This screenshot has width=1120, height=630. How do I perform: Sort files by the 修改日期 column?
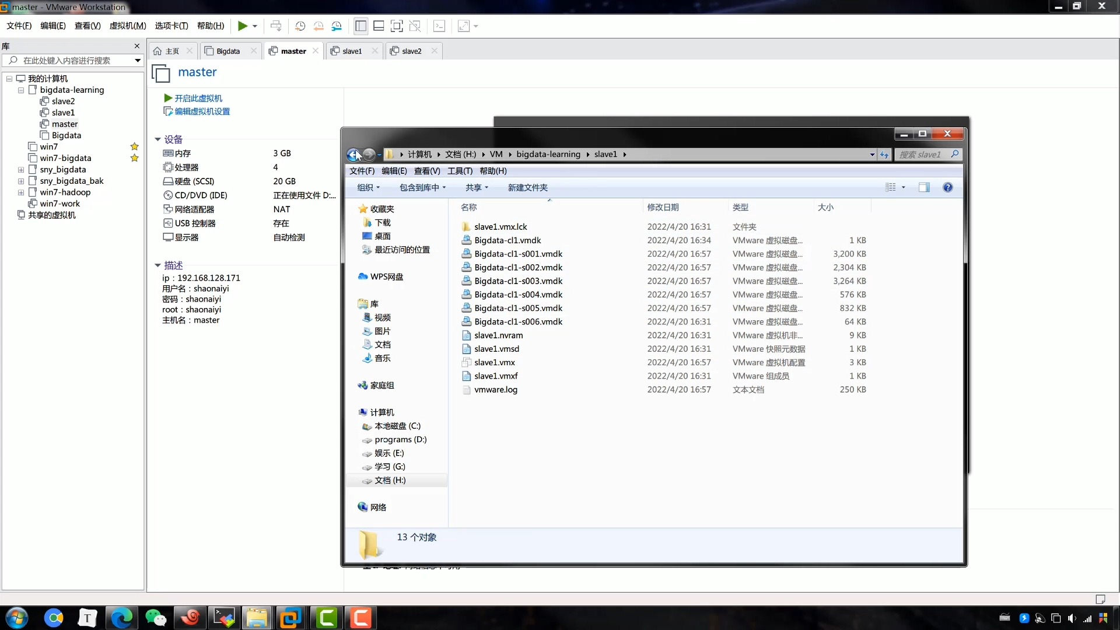tap(663, 207)
